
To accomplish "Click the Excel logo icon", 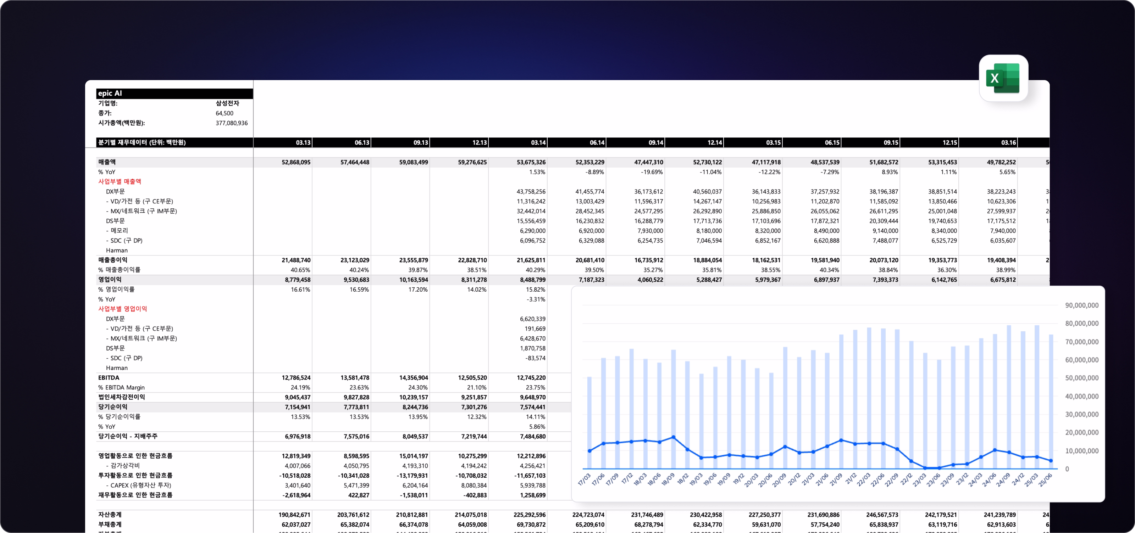I will pyautogui.click(x=1003, y=78).
